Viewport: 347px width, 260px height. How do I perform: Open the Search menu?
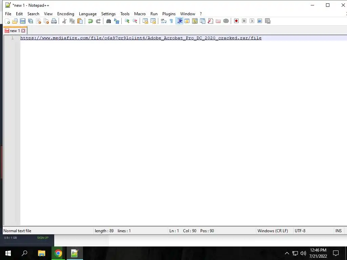pos(33,14)
